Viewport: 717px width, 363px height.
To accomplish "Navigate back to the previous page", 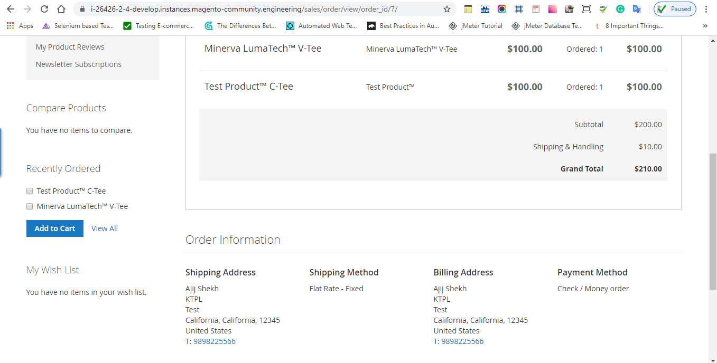I will tap(11, 9).
